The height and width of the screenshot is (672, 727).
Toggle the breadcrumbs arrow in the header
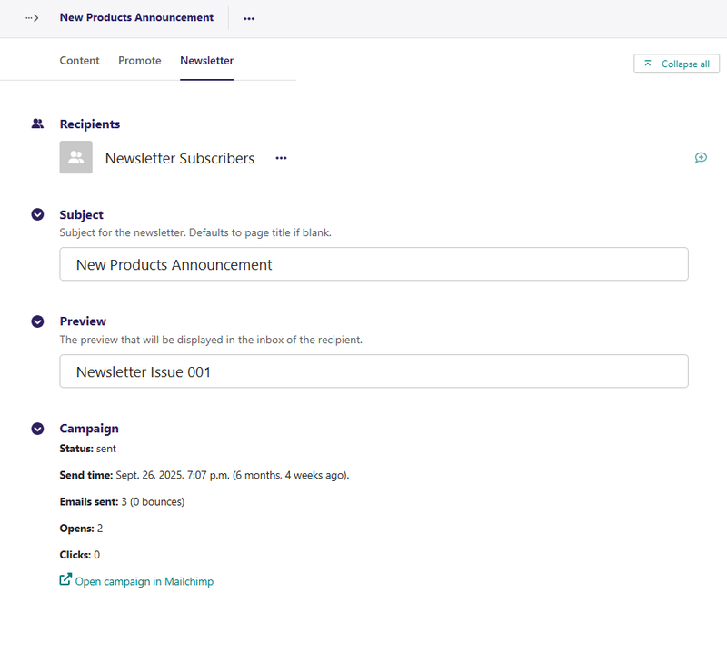tap(32, 18)
